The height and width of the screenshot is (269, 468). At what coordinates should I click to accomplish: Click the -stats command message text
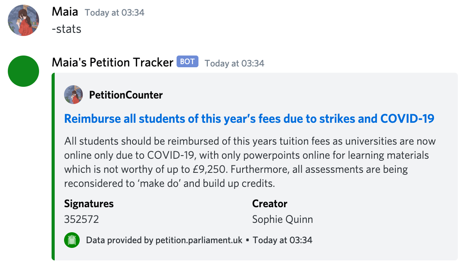(66, 29)
